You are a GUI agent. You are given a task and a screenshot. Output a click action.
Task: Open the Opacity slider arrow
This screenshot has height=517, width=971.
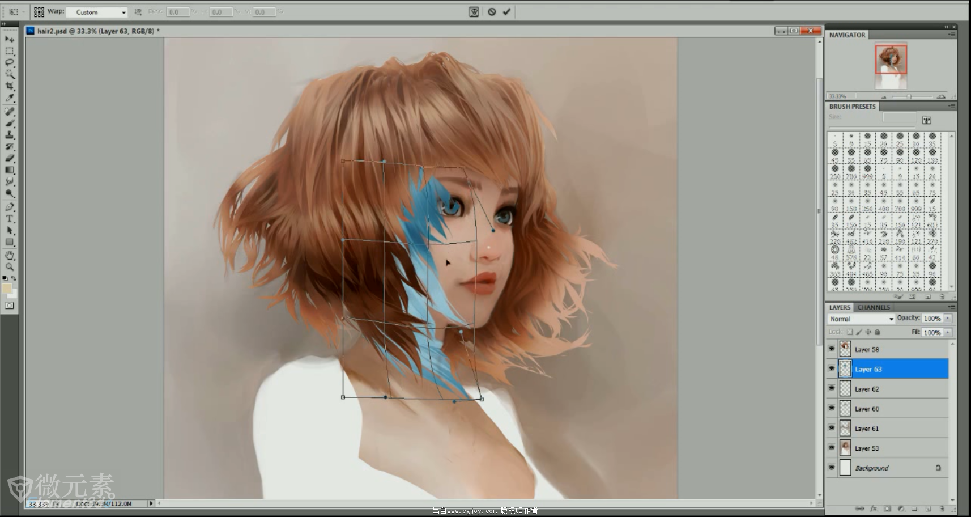(x=947, y=319)
